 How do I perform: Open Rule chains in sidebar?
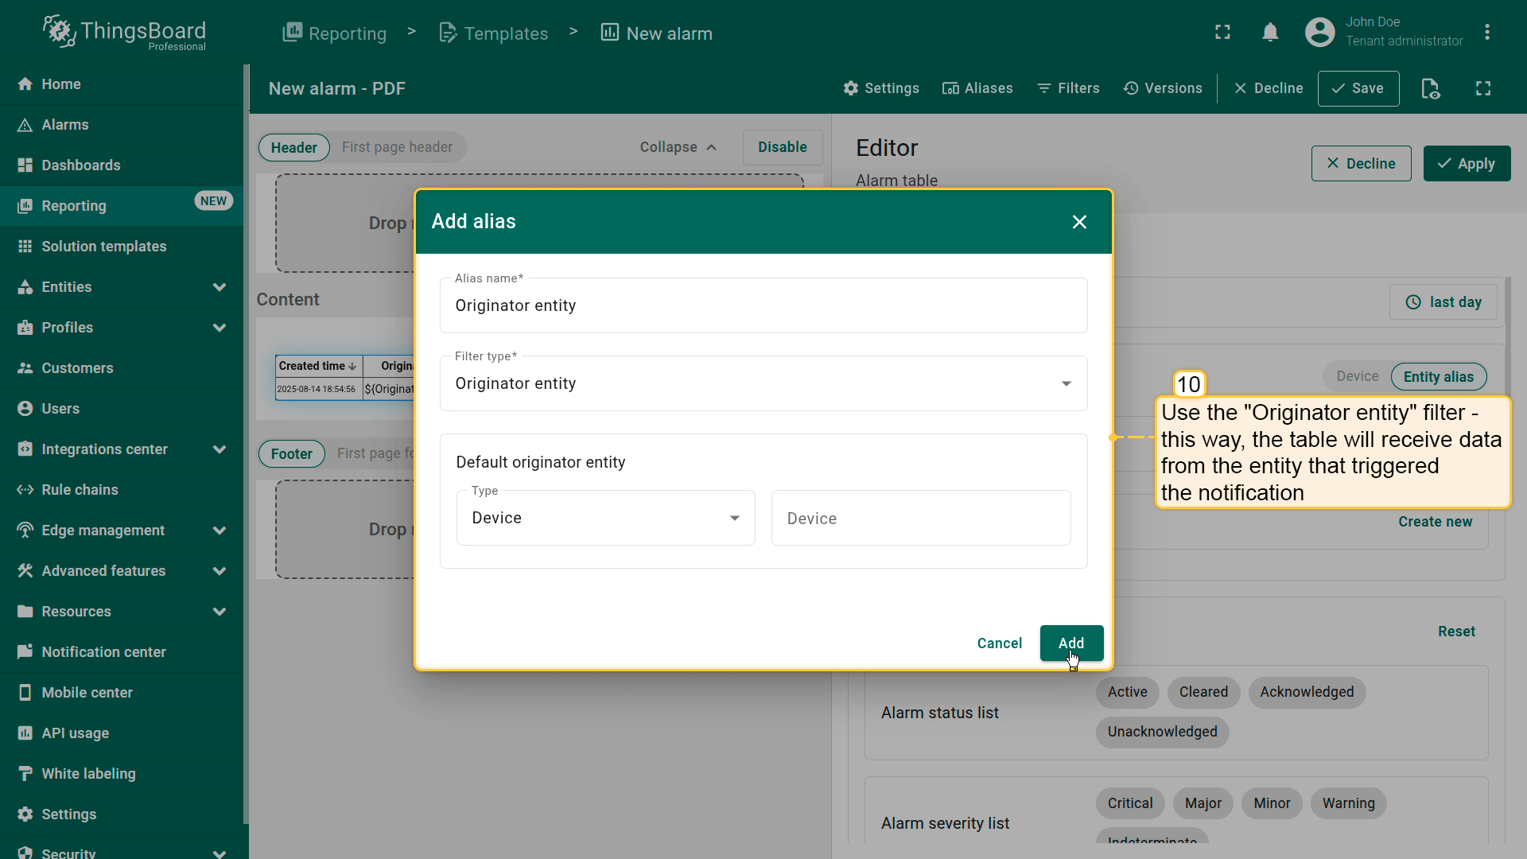[80, 490]
